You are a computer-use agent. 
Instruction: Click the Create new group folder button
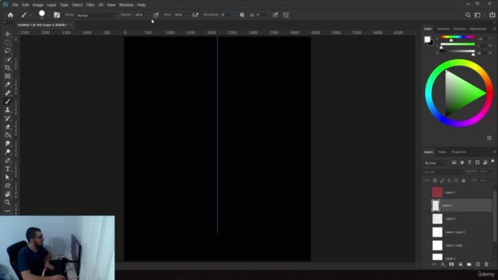[469, 264]
